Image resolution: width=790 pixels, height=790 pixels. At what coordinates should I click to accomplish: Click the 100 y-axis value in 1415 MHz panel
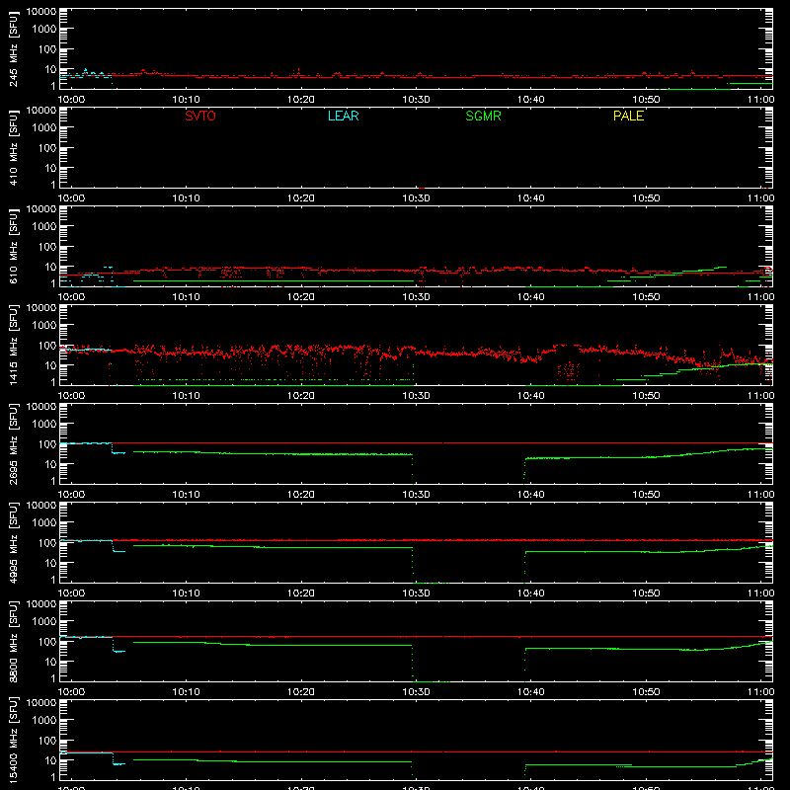(47, 346)
